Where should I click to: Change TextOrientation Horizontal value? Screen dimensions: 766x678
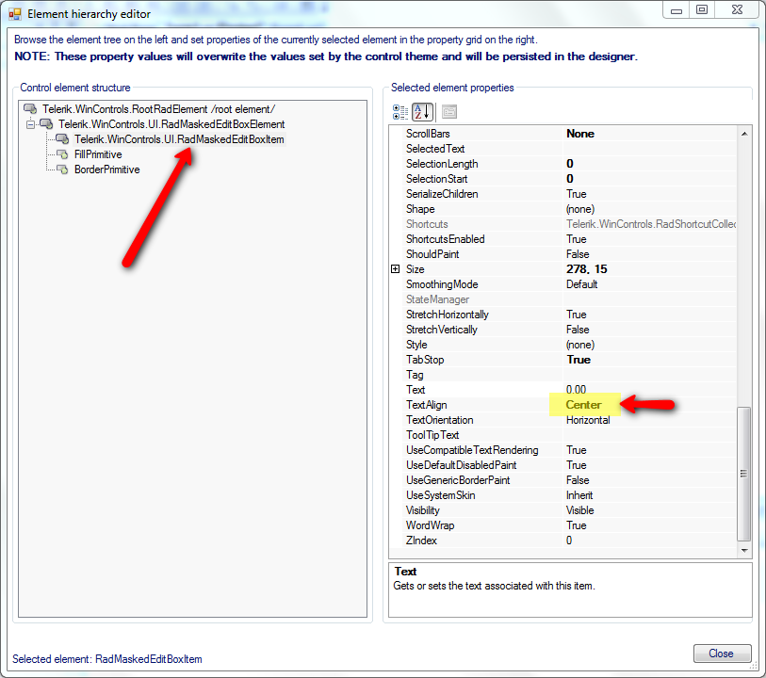click(650, 420)
